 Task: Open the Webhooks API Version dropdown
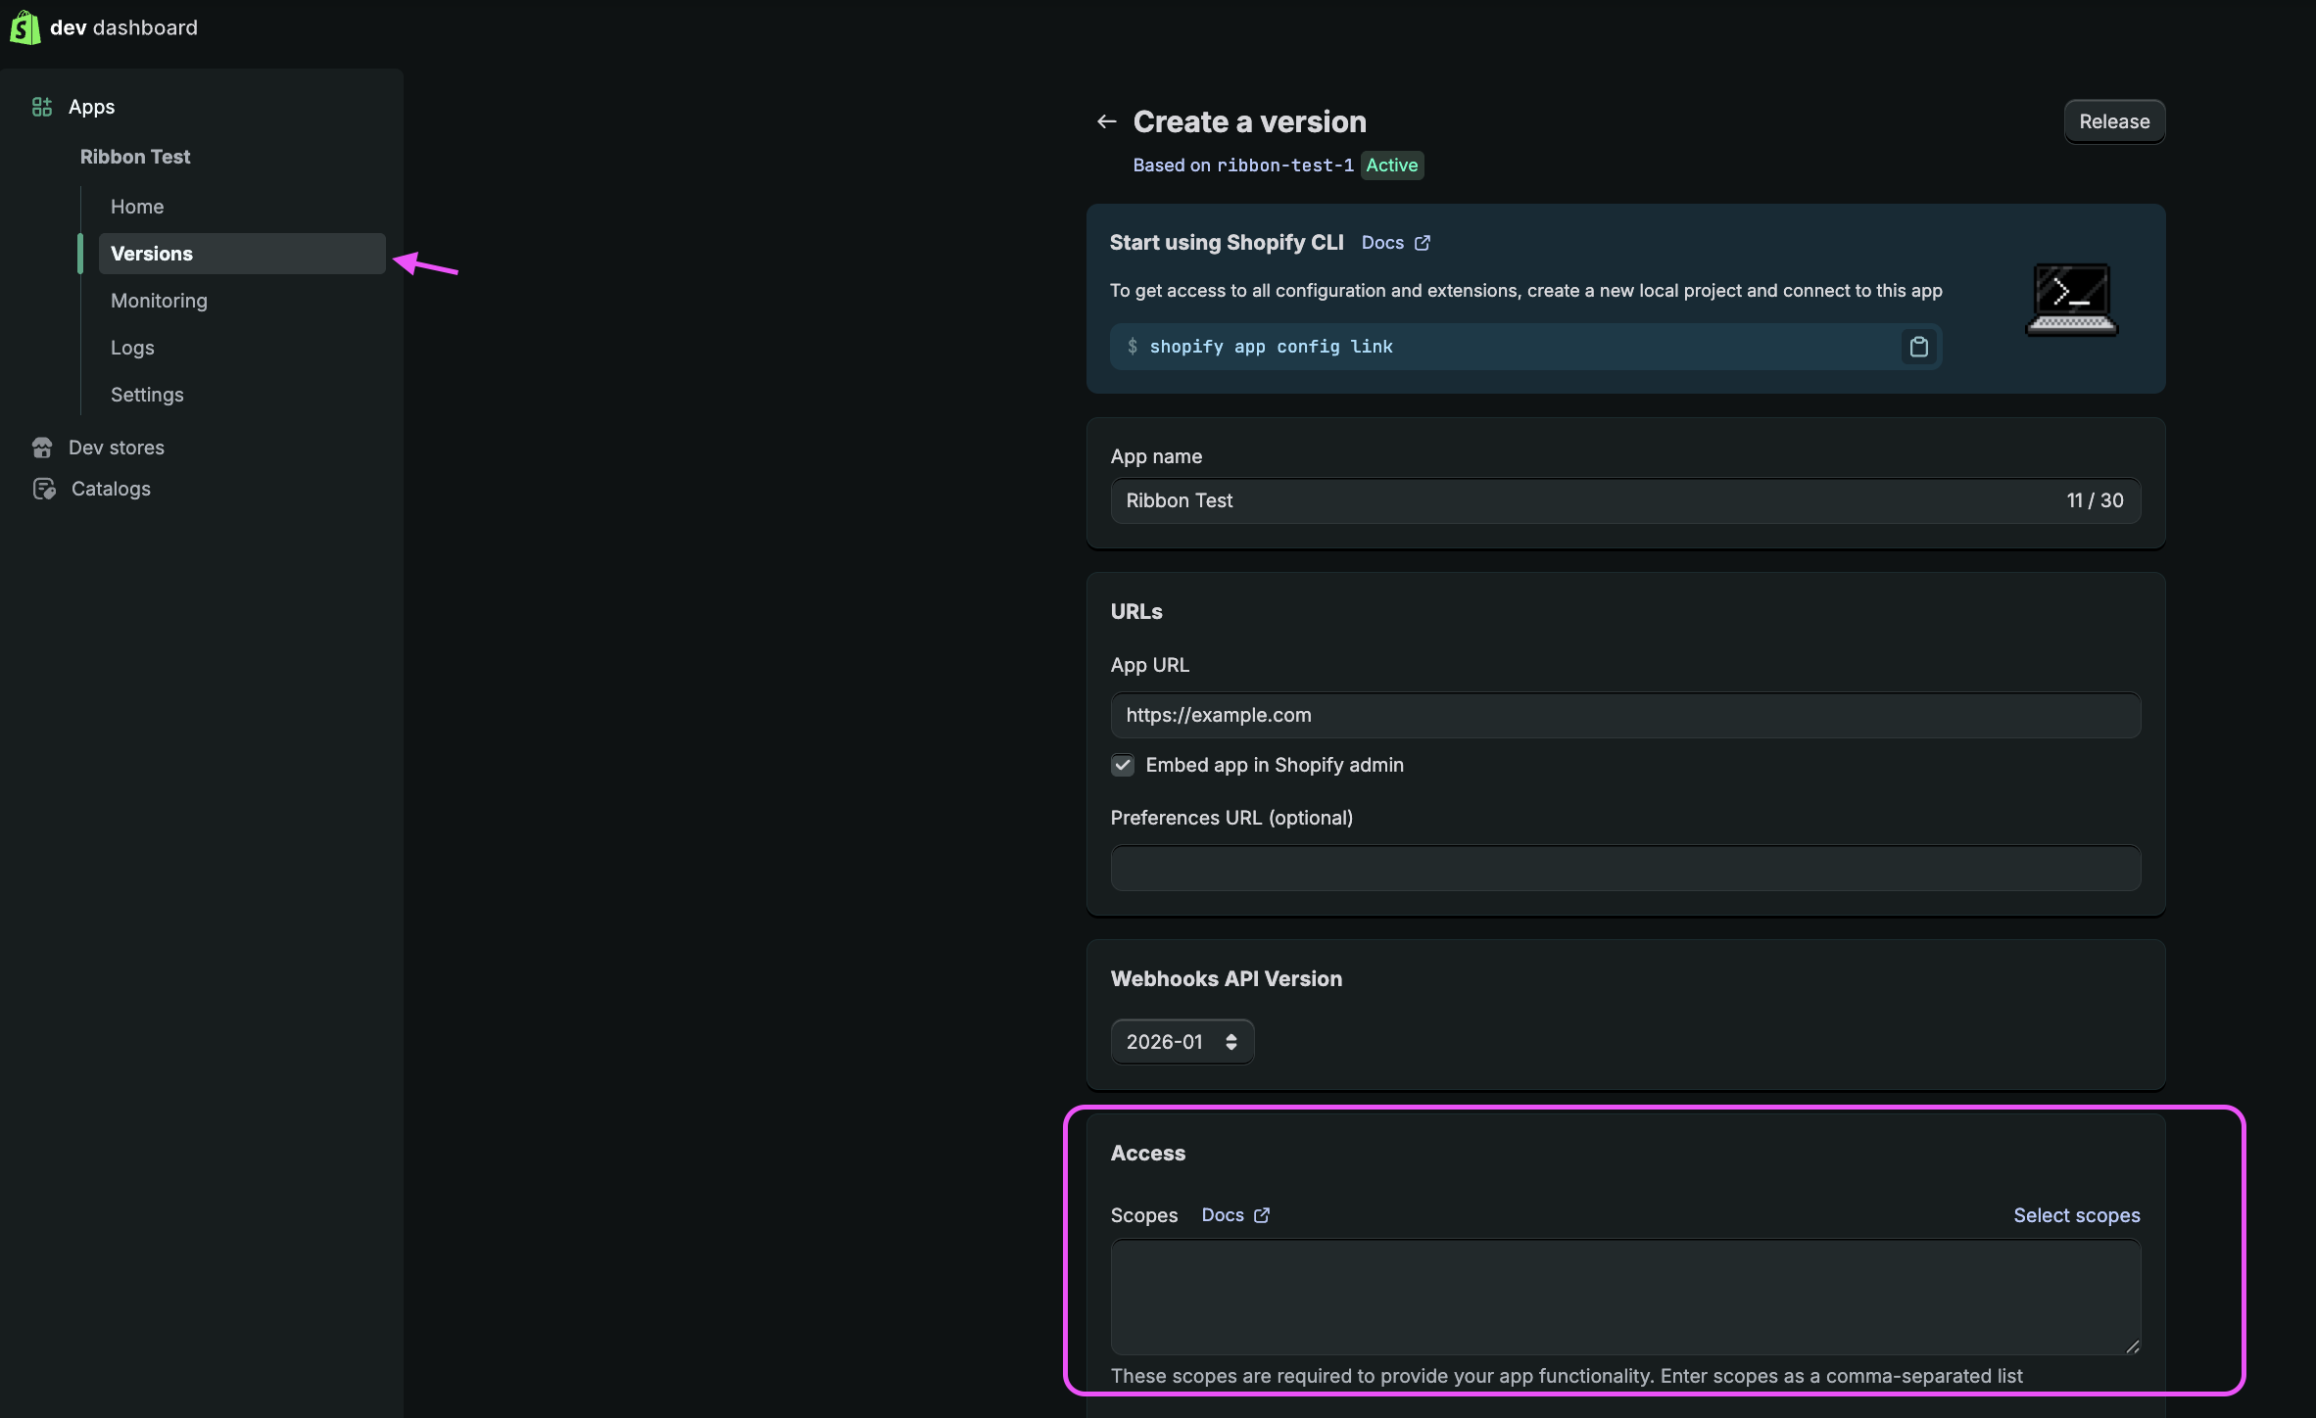point(1181,1041)
